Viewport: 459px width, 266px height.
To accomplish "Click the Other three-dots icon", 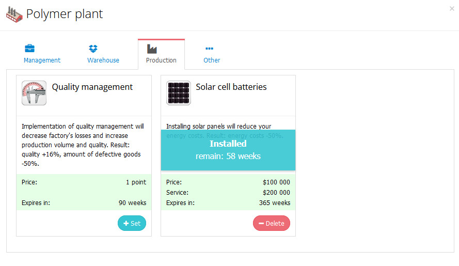I will click(x=210, y=49).
